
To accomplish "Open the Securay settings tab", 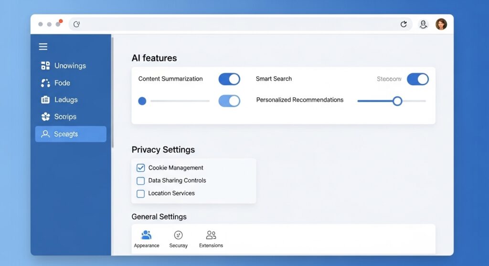I will click(179, 239).
